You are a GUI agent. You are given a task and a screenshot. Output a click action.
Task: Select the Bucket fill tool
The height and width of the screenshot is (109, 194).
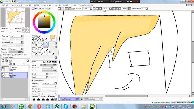pyautogui.click(x=35, y=44)
